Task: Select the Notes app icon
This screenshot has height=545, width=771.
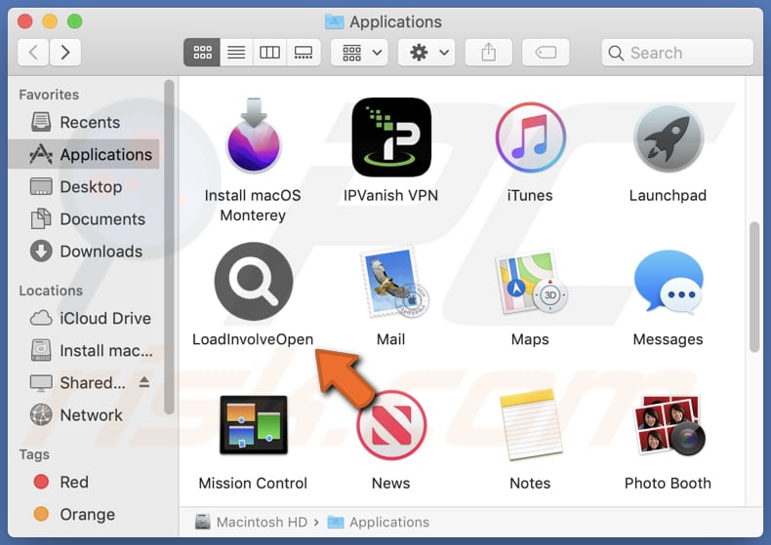Action: tap(530, 425)
